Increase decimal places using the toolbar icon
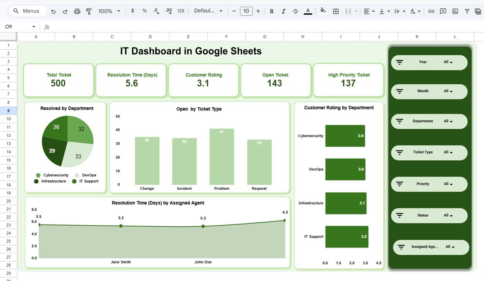The width and height of the screenshot is (484, 281). click(168, 11)
